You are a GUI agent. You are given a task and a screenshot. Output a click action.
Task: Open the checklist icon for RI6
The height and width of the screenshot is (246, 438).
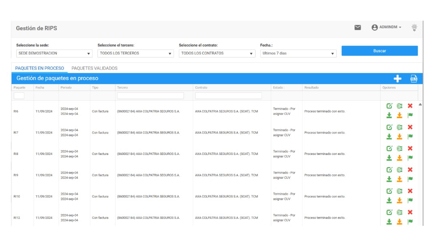click(x=399, y=106)
